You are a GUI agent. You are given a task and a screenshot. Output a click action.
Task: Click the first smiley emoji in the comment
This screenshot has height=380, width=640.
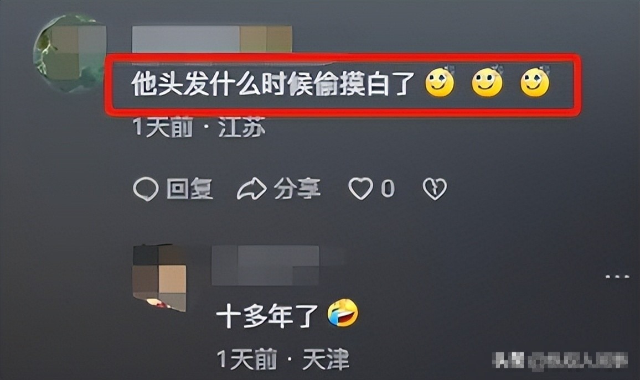pos(440,81)
